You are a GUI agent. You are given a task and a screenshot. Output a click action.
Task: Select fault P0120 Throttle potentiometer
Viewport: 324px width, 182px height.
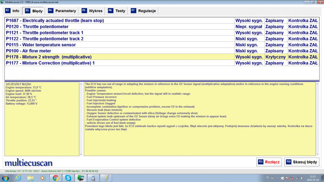click(x=162, y=27)
